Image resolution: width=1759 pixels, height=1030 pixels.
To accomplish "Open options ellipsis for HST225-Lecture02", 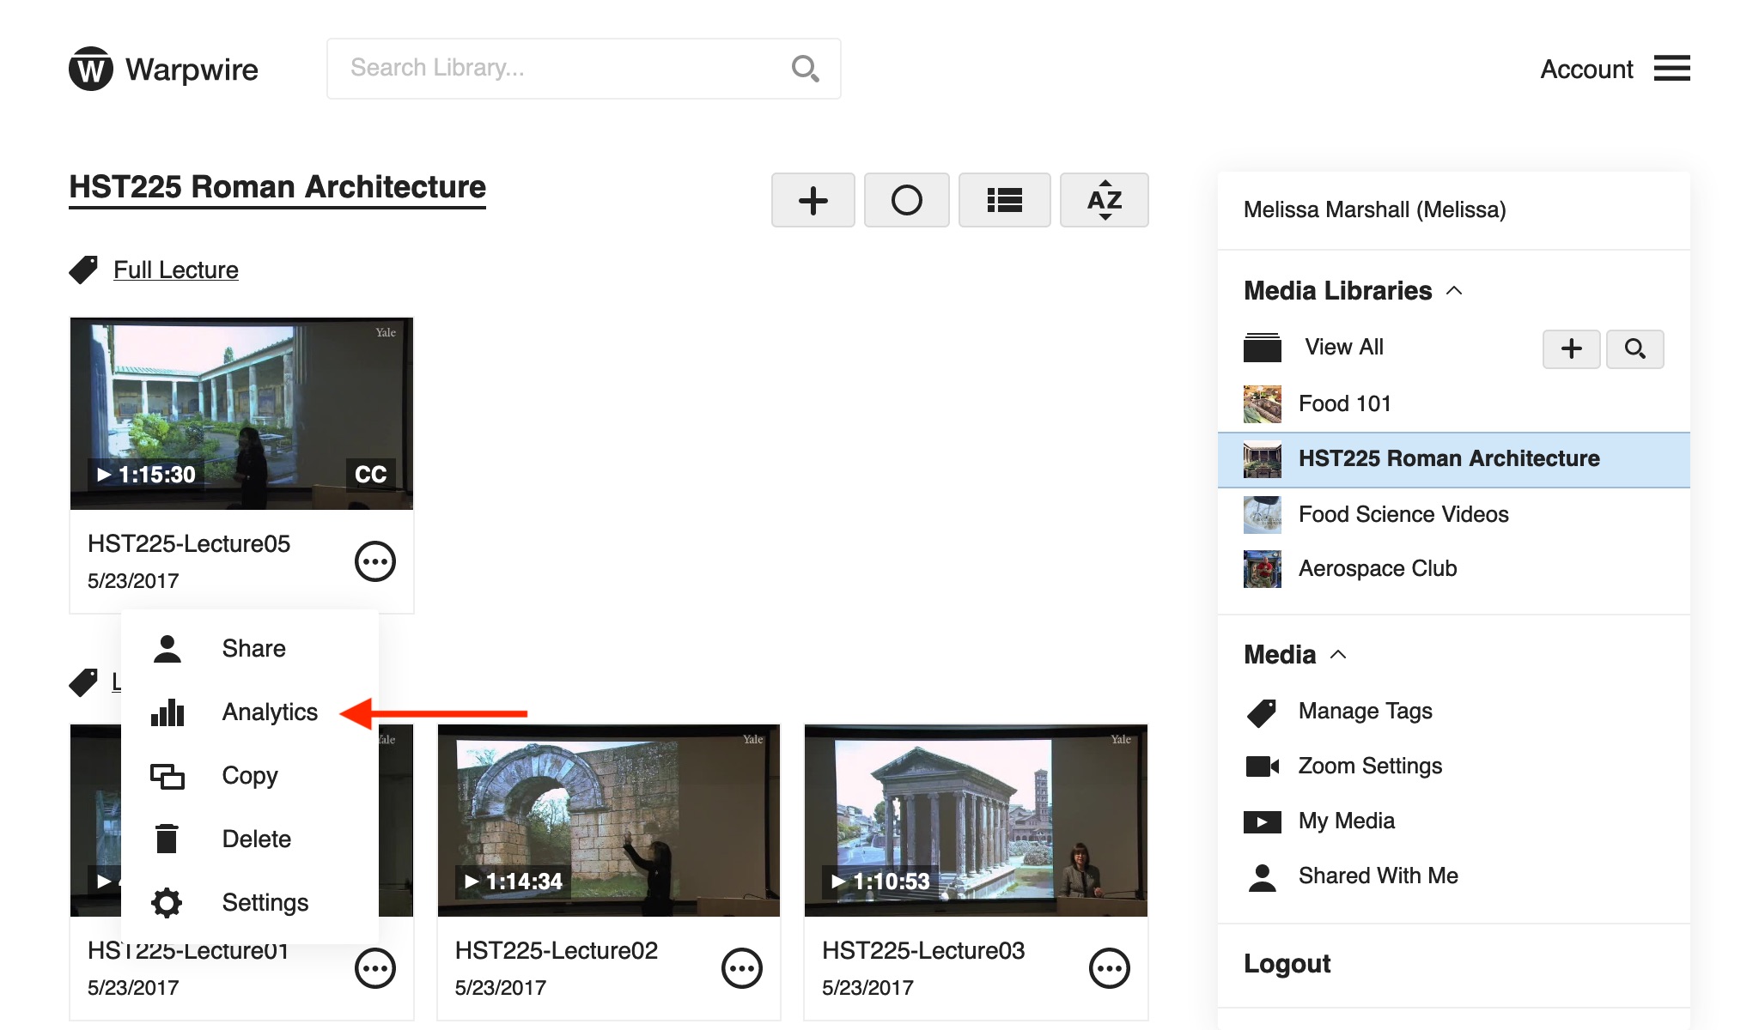I will (742, 969).
